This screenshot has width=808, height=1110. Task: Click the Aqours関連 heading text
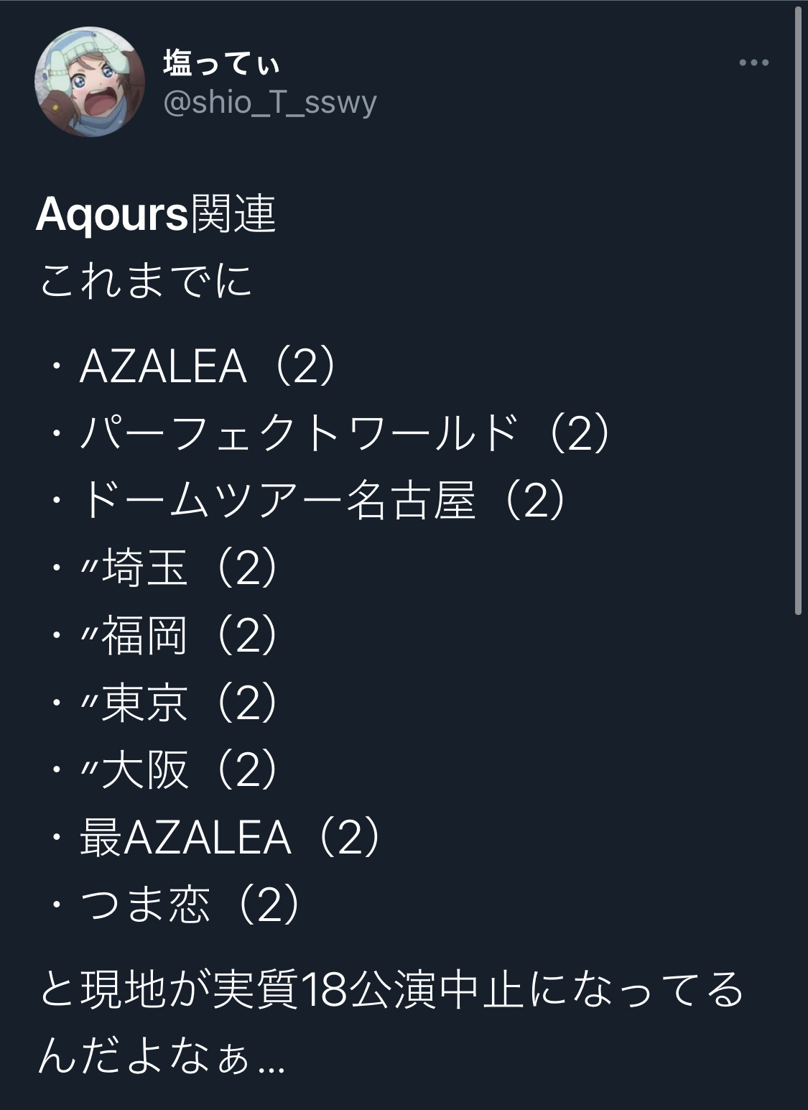156,214
